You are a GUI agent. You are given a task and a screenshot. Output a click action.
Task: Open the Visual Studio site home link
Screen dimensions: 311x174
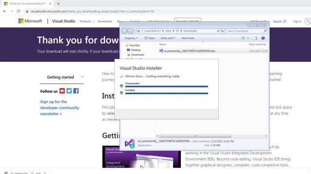point(64,21)
